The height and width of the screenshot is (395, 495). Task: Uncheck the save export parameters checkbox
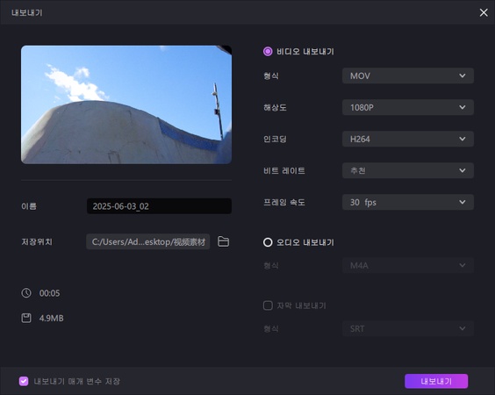(24, 381)
